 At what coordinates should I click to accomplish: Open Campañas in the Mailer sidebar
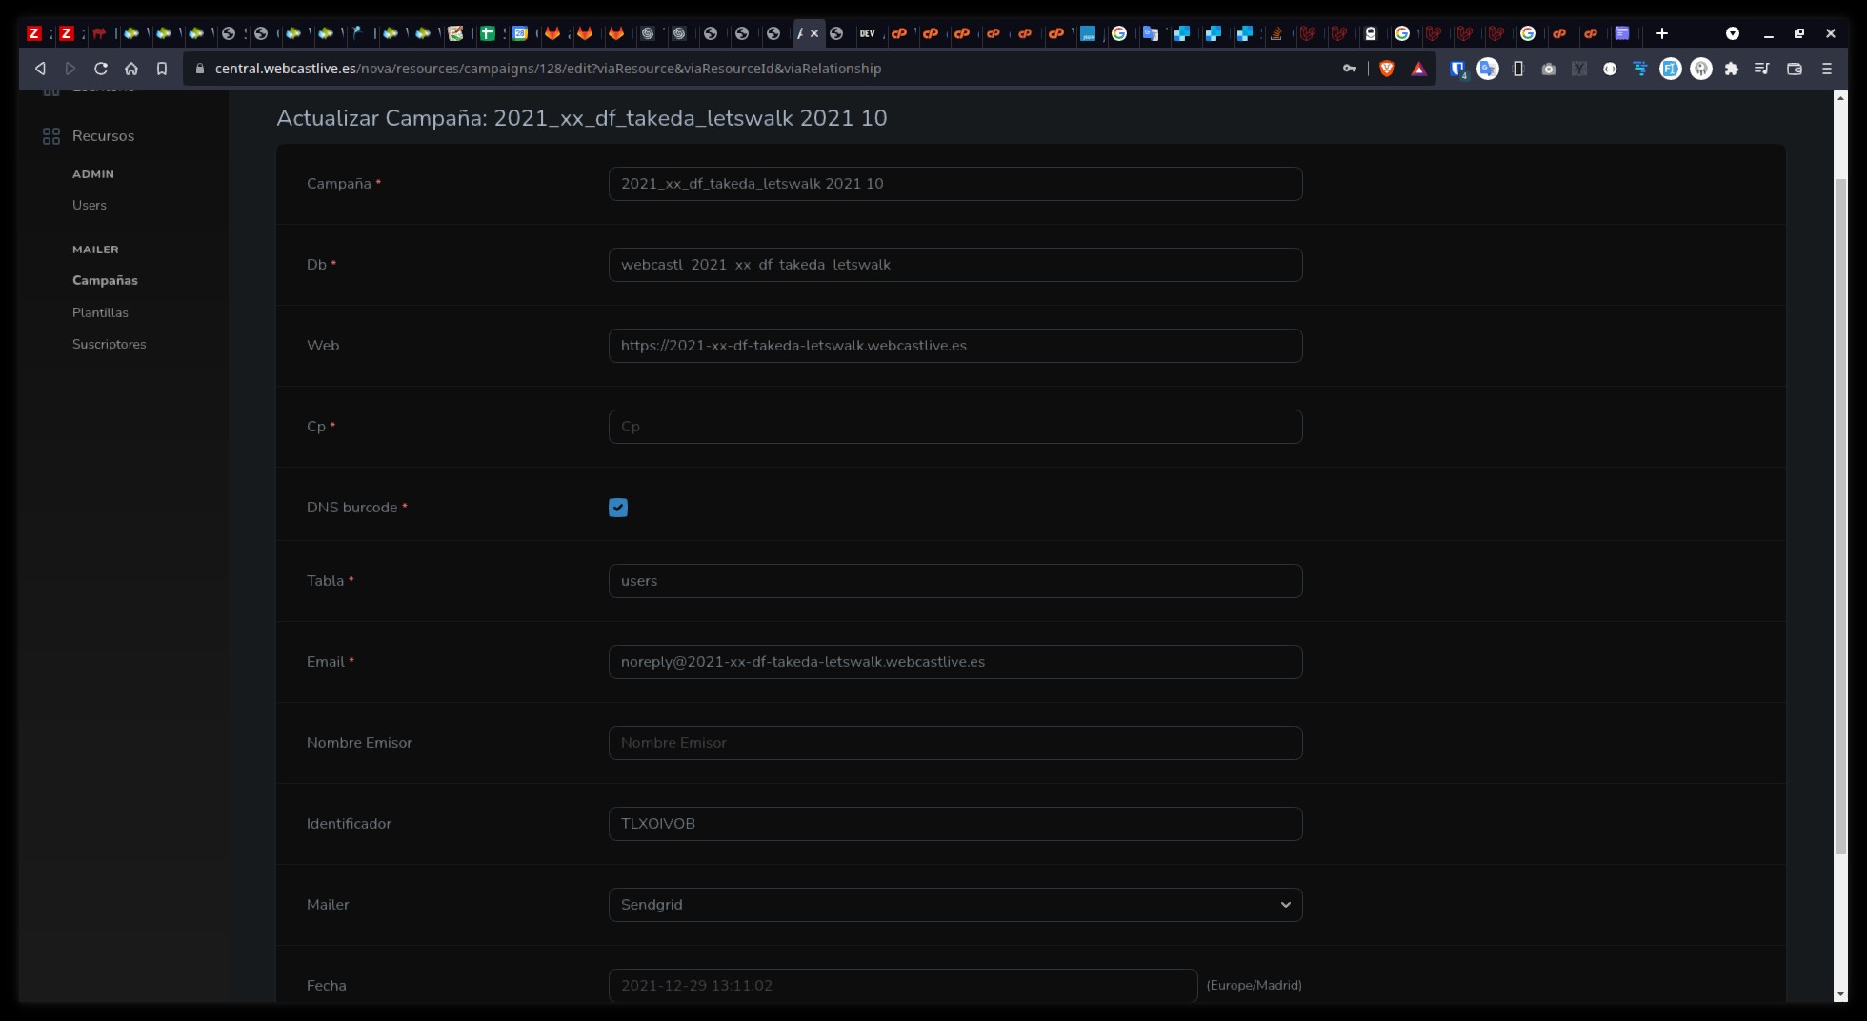point(105,281)
